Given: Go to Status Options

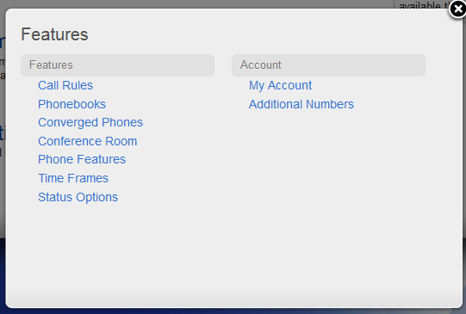Looking at the screenshot, I should (x=78, y=197).
